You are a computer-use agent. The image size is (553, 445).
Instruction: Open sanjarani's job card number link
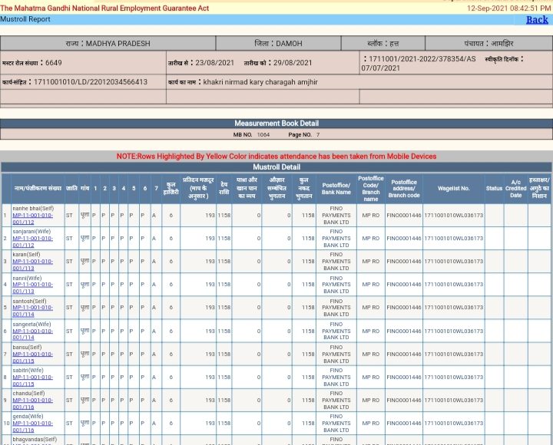coord(32,242)
